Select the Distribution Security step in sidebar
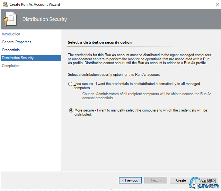221x191 pixels. pyautogui.click(x=18, y=58)
